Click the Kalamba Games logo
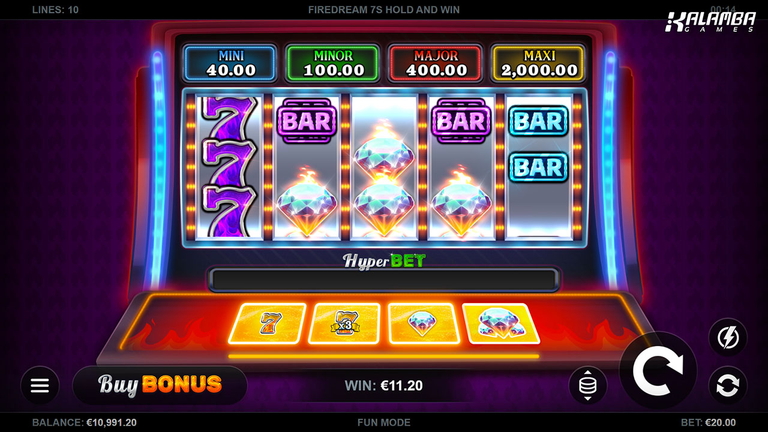Image resolution: width=768 pixels, height=432 pixels. pos(711,22)
